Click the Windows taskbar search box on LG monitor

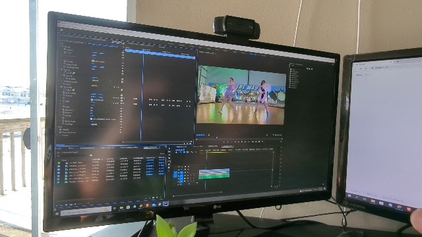pyautogui.click(x=86, y=211)
